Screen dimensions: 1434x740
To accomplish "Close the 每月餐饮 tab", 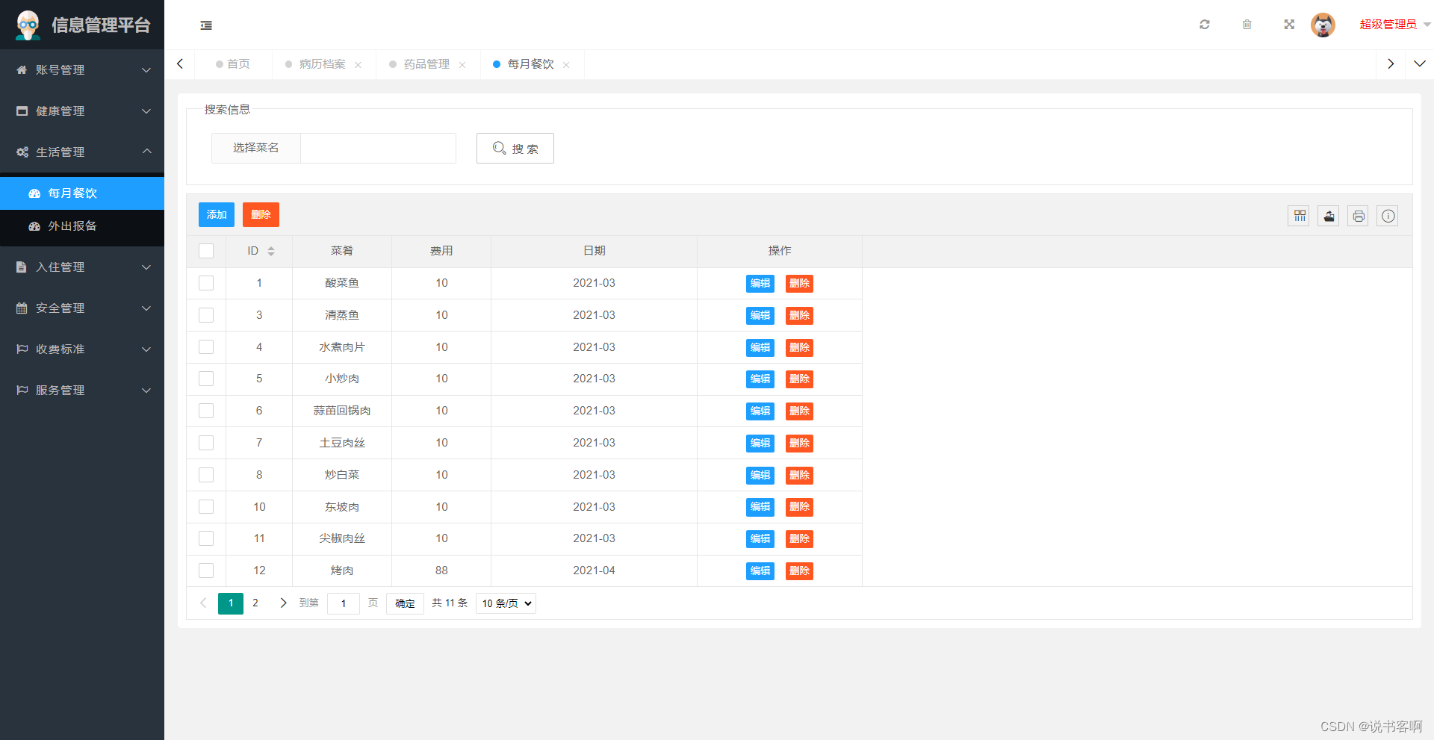I will [x=566, y=65].
